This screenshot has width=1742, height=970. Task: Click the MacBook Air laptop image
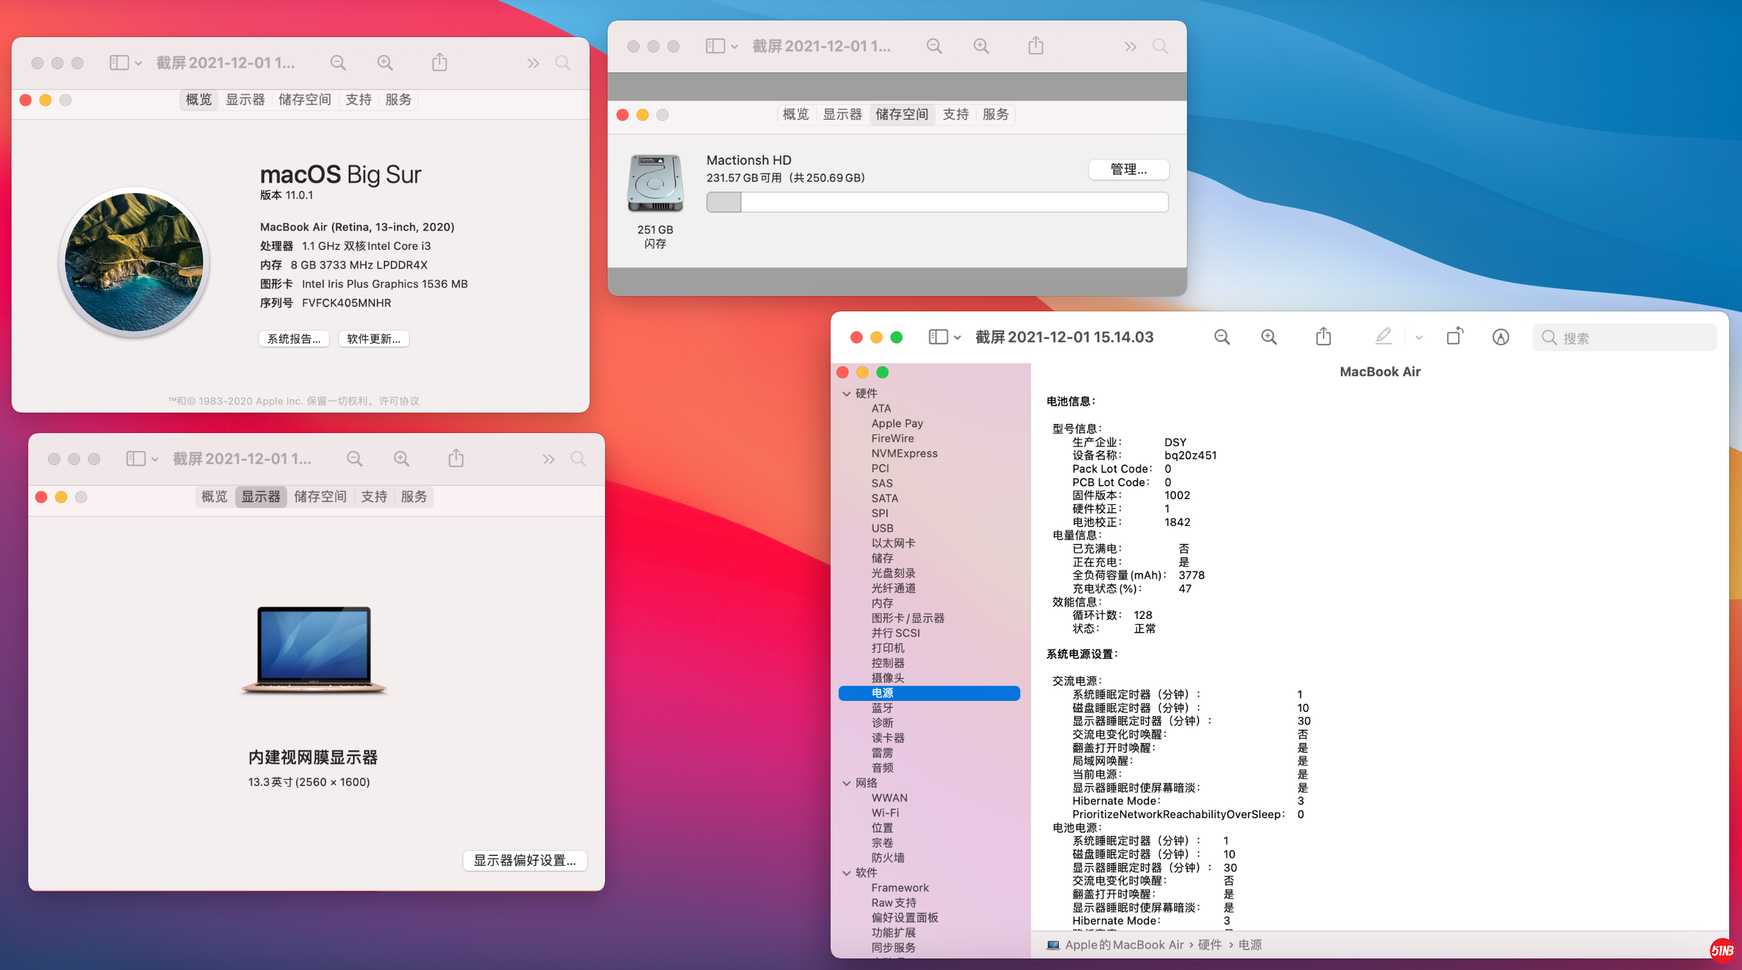315,650
